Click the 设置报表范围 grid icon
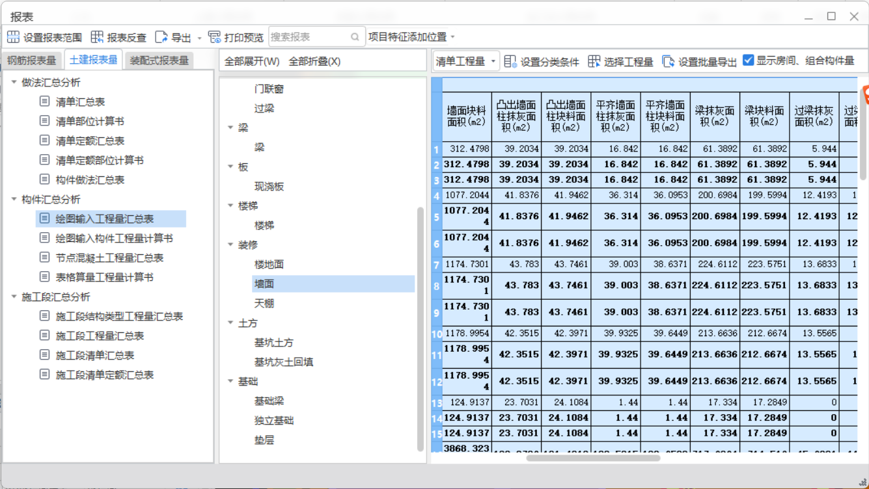The height and width of the screenshot is (489, 869). tap(13, 37)
